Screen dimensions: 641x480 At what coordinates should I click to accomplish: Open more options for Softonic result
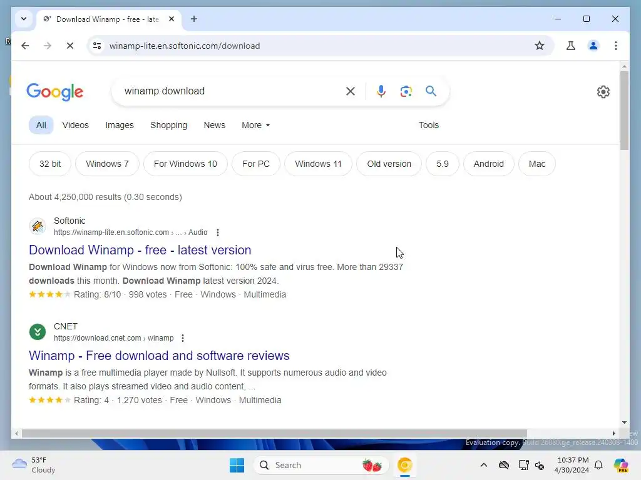pos(217,232)
